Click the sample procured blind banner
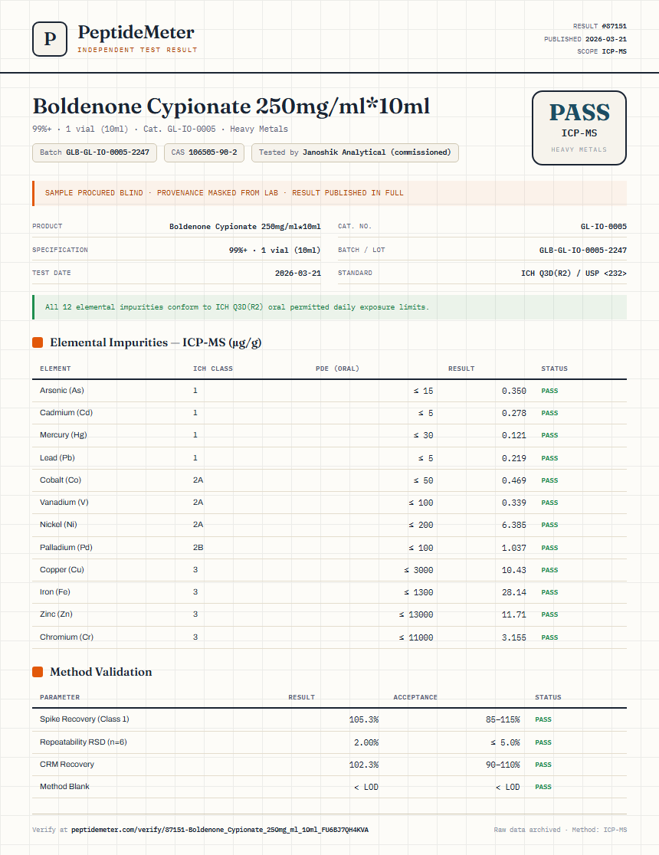The image size is (659, 855). point(329,193)
